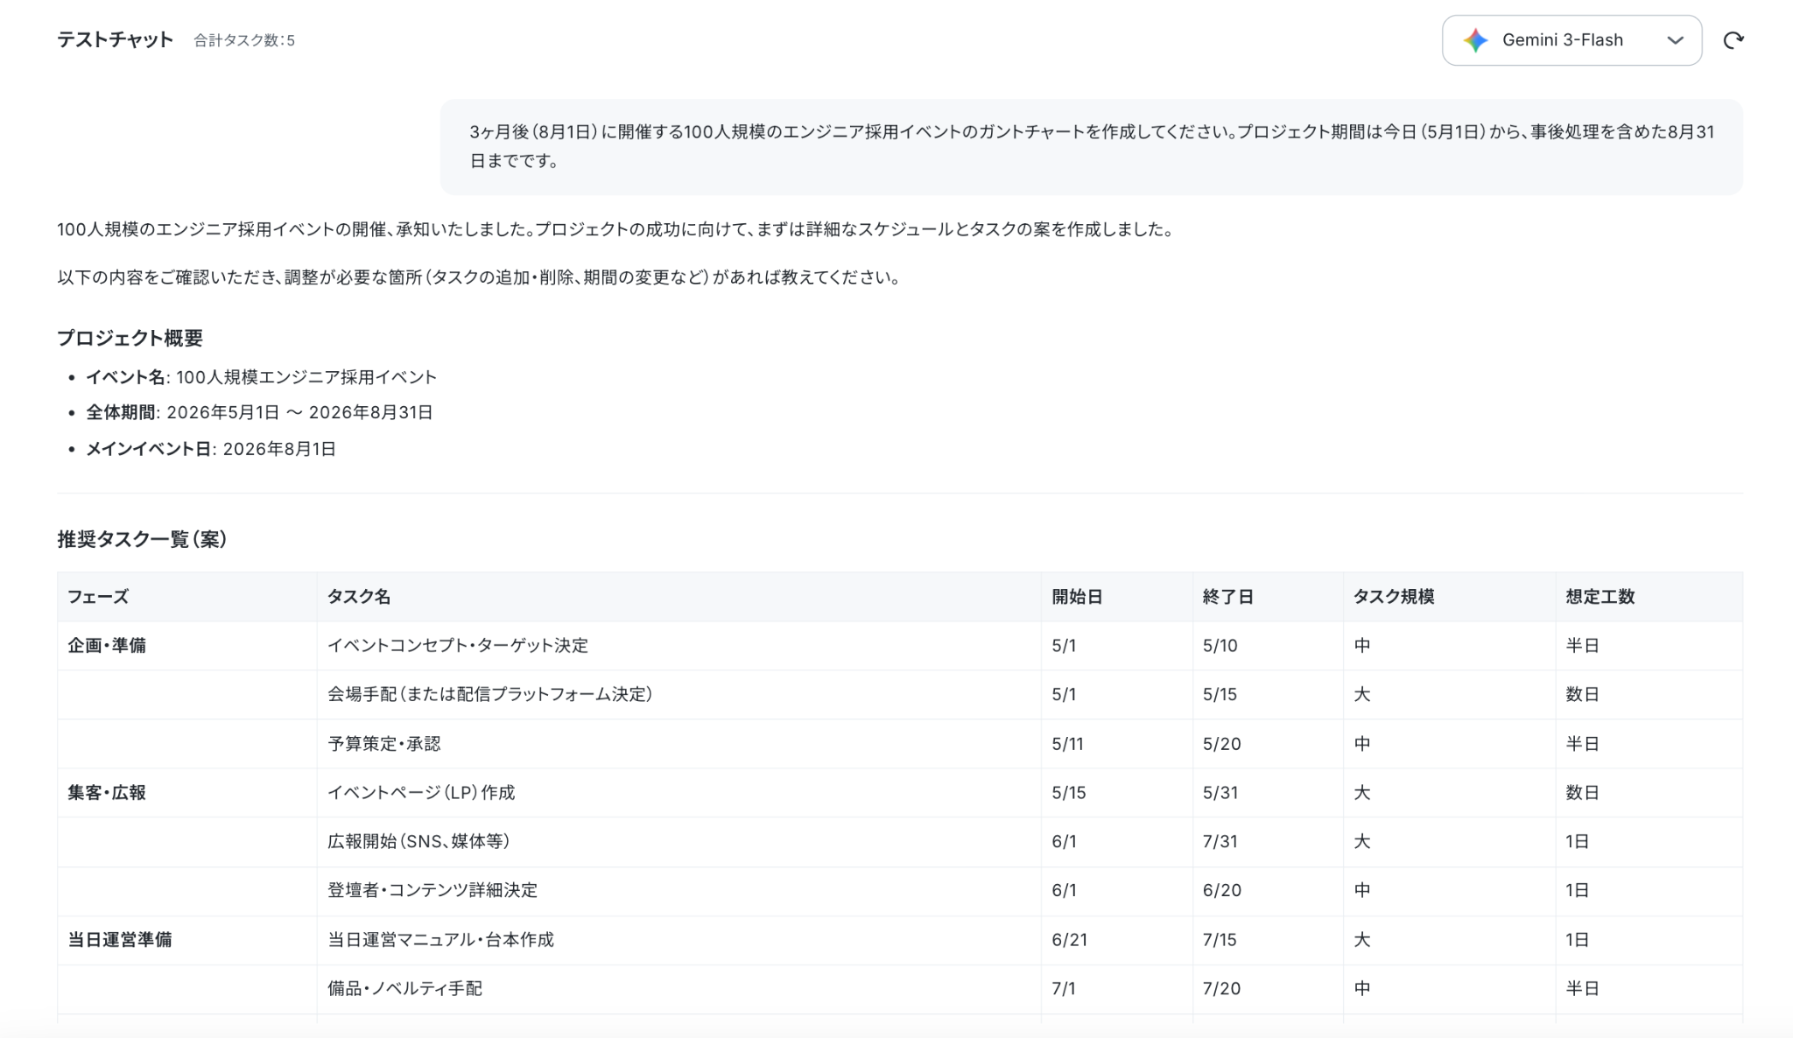
Task: Click task scale "大" in the 広報開始 row
Action: coord(1362,842)
